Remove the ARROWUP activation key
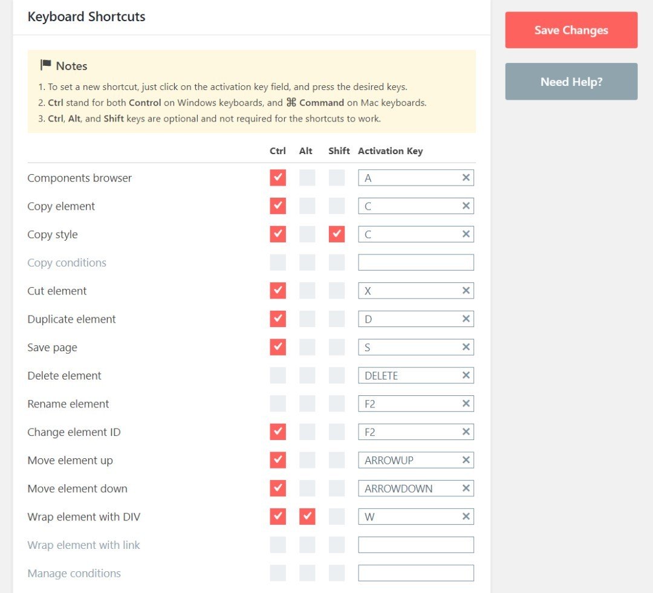This screenshot has width=653, height=593. click(x=466, y=460)
